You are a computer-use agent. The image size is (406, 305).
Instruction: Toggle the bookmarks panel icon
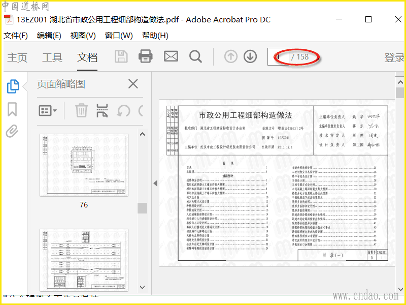[x=12, y=109]
